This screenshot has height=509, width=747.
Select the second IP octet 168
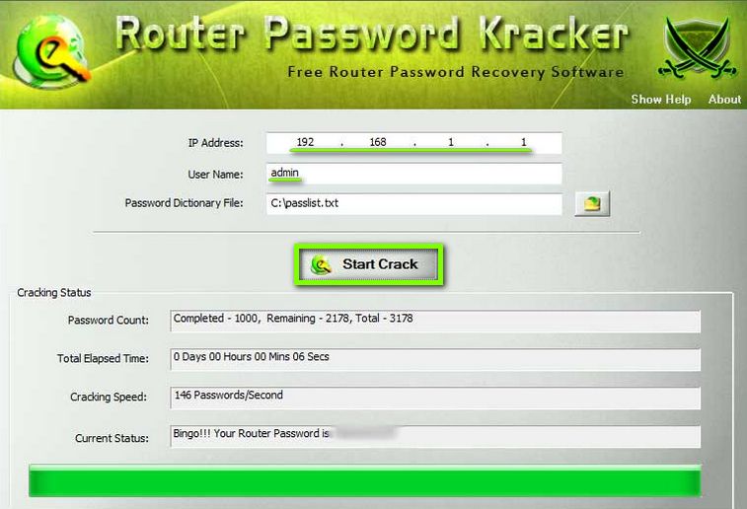(378, 142)
